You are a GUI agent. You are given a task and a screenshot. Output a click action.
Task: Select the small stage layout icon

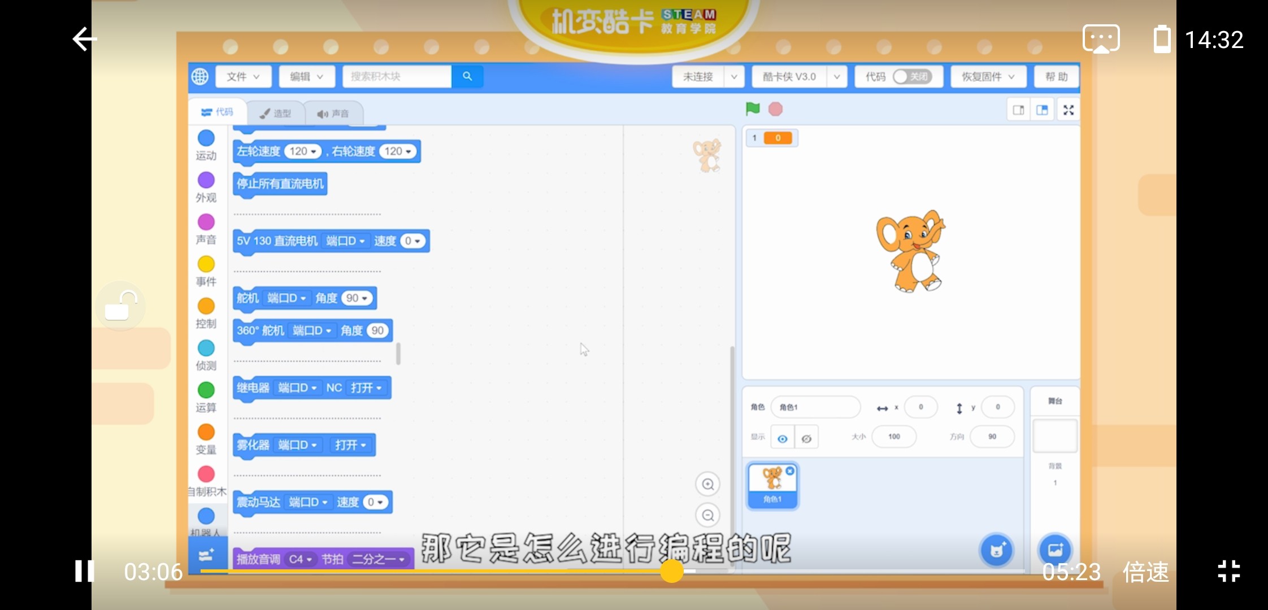pyautogui.click(x=1019, y=110)
